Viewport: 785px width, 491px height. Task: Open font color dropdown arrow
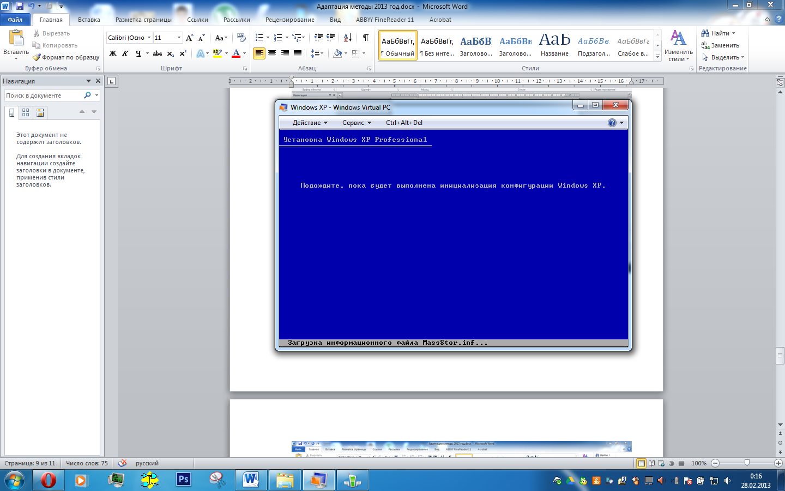pyautogui.click(x=244, y=53)
